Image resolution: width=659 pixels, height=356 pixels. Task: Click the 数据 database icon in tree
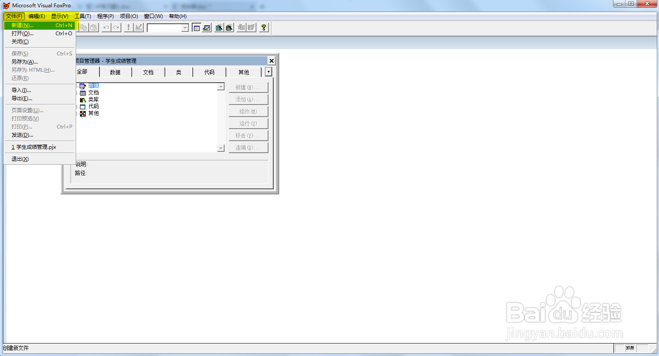click(x=83, y=86)
